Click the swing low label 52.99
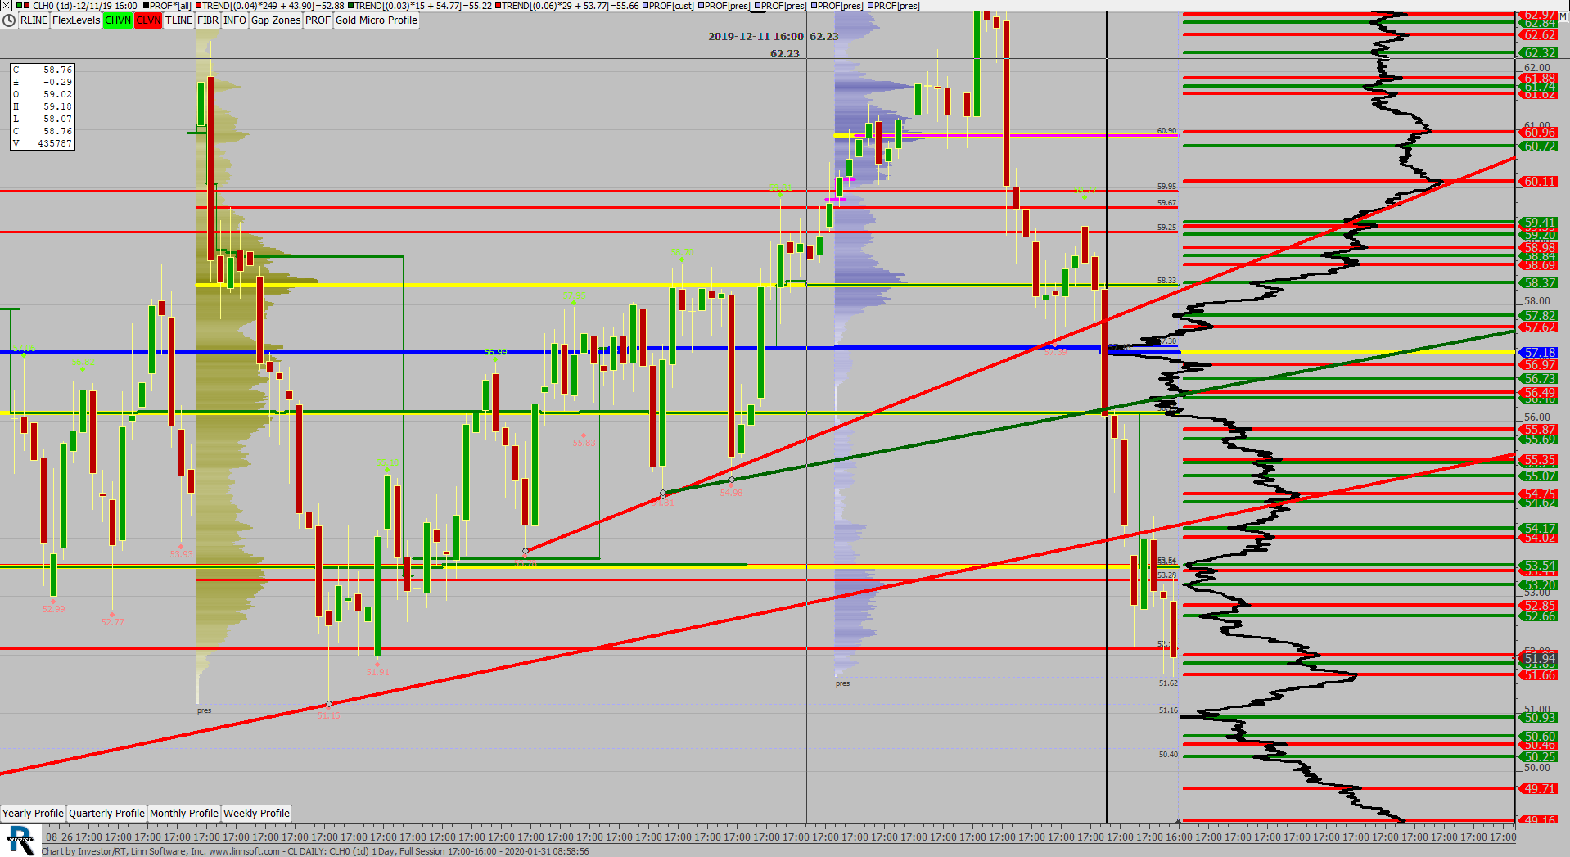This screenshot has height=857, width=1570. pos(53,609)
